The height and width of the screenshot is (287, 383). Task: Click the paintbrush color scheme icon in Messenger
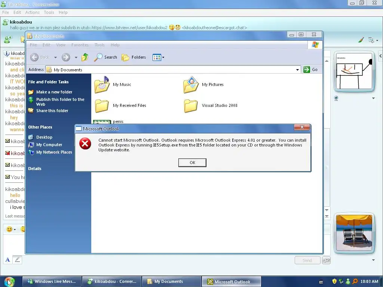click(361, 40)
